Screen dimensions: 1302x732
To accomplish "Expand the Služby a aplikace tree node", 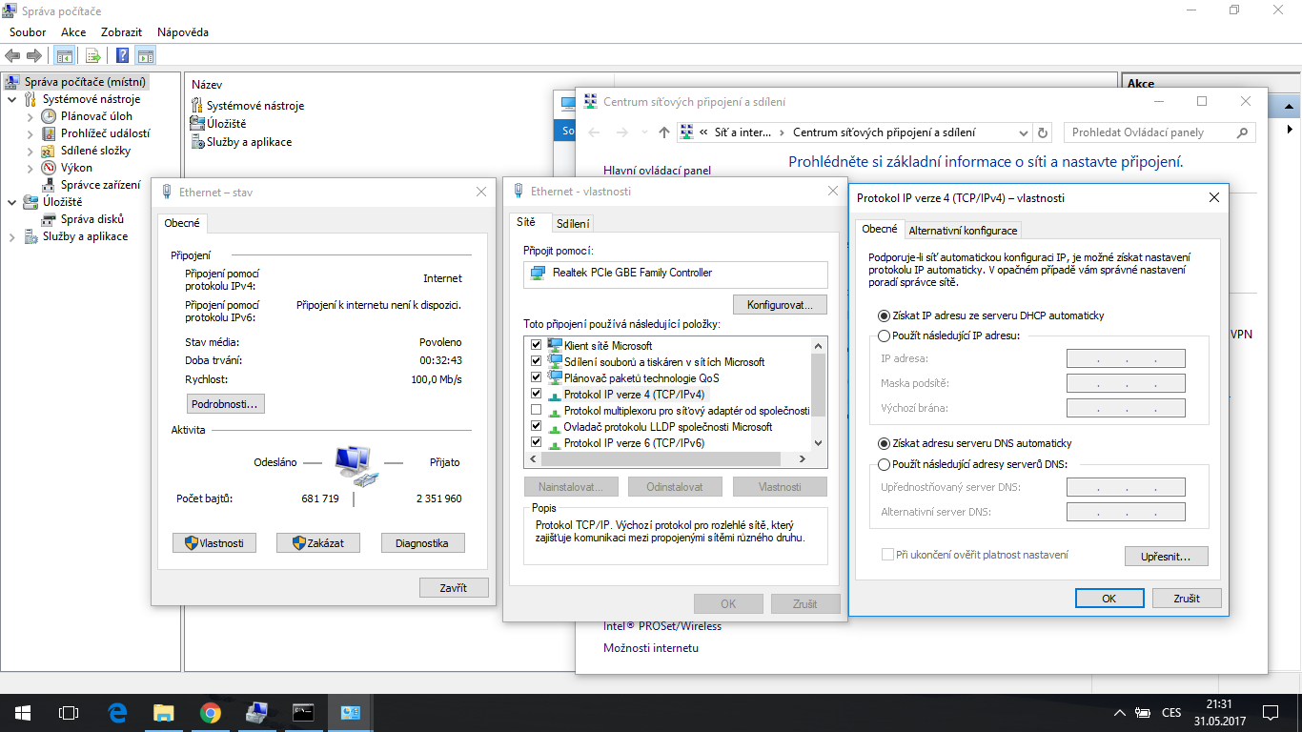I will [x=12, y=236].
